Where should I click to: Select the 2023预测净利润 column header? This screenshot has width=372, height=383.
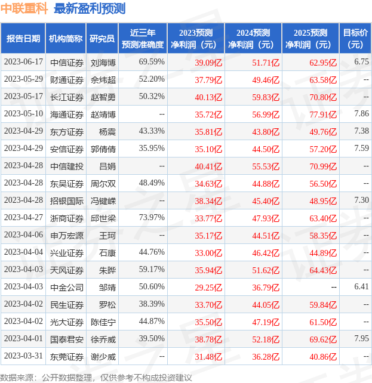tap(196, 39)
